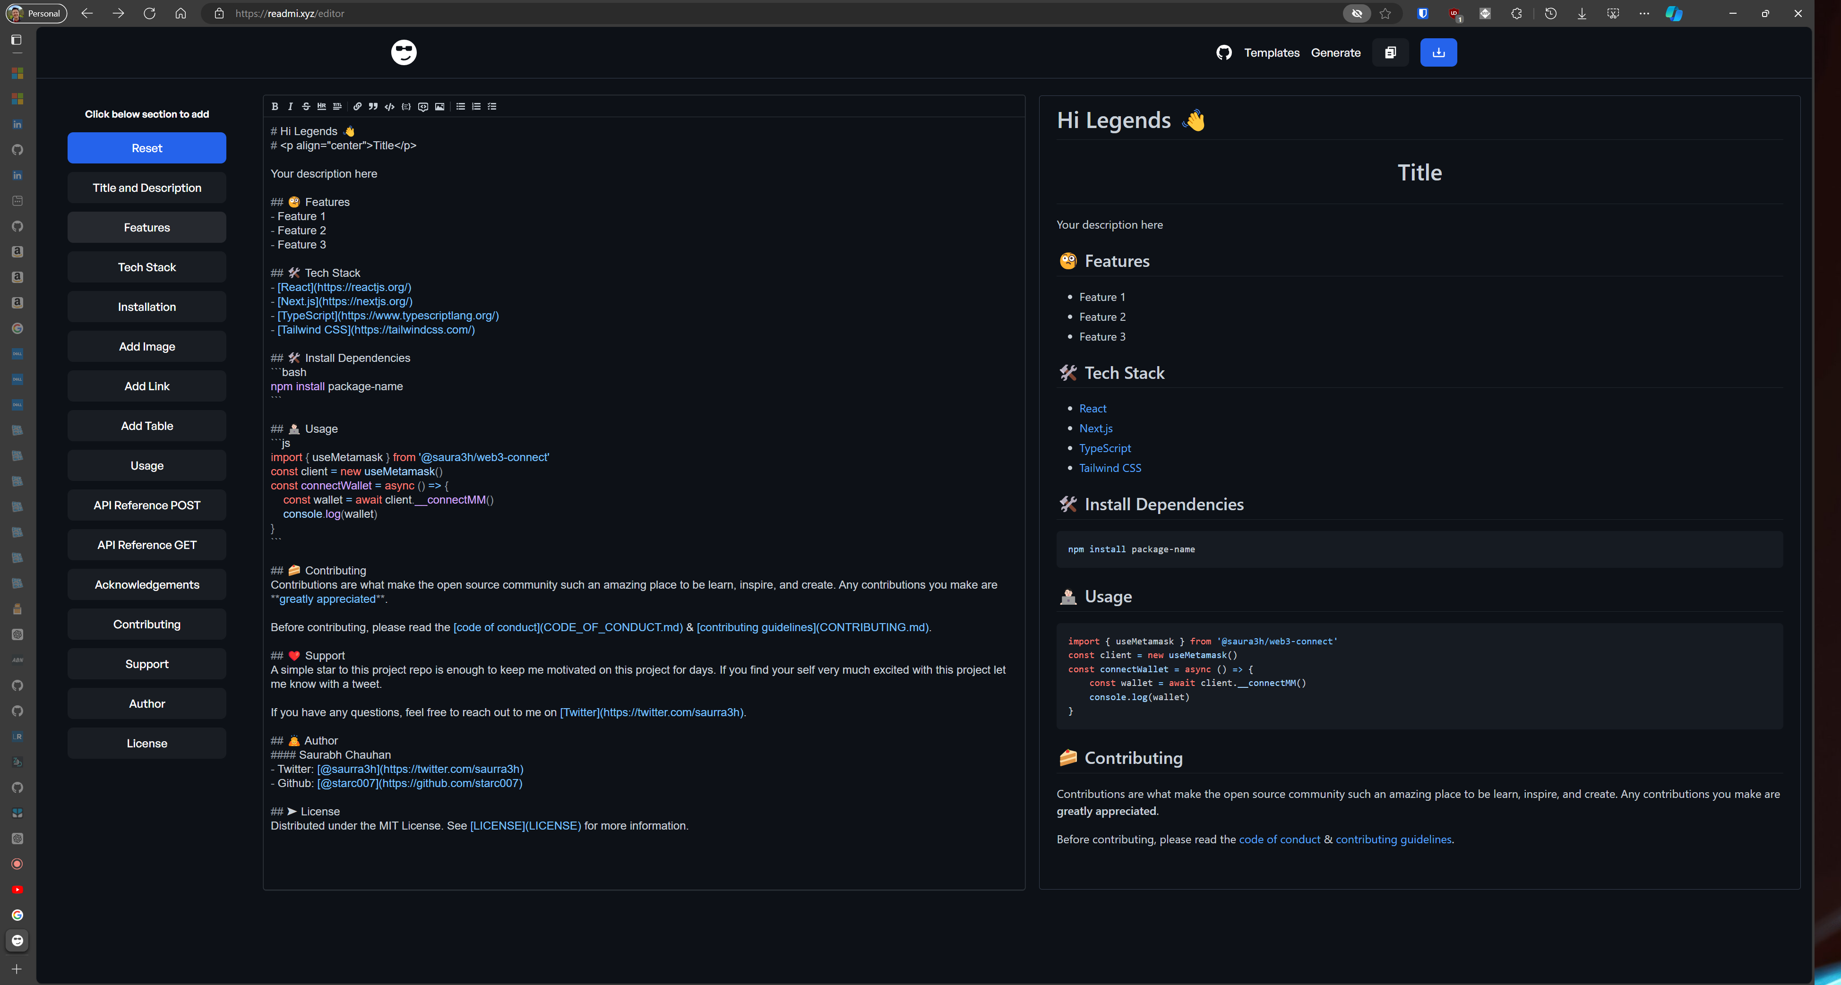Image resolution: width=1841 pixels, height=985 pixels.
Task: Insert a link with chain icon
Action: tap(357, 106)
